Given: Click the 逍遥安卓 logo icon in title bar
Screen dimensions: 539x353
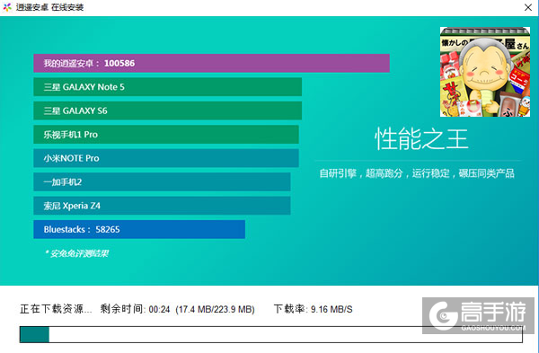Looking at the screenshot, I should tap(7, 7).
